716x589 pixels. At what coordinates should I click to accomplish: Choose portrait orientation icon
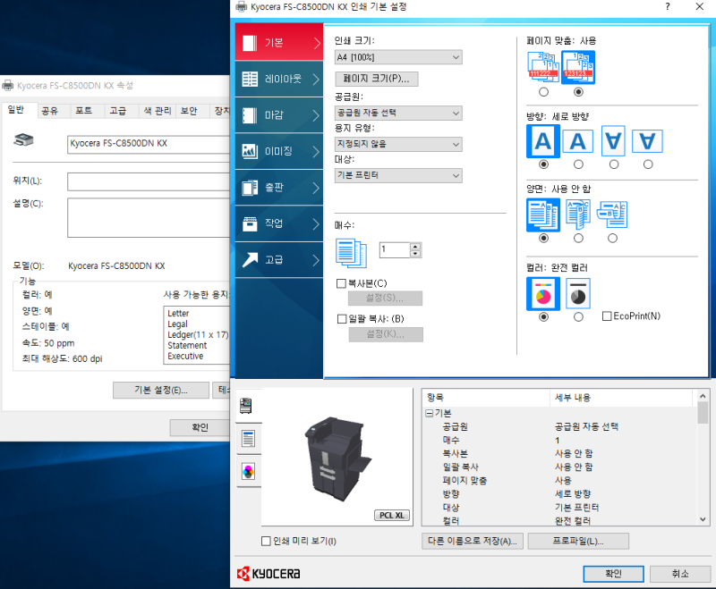point(543,141)
